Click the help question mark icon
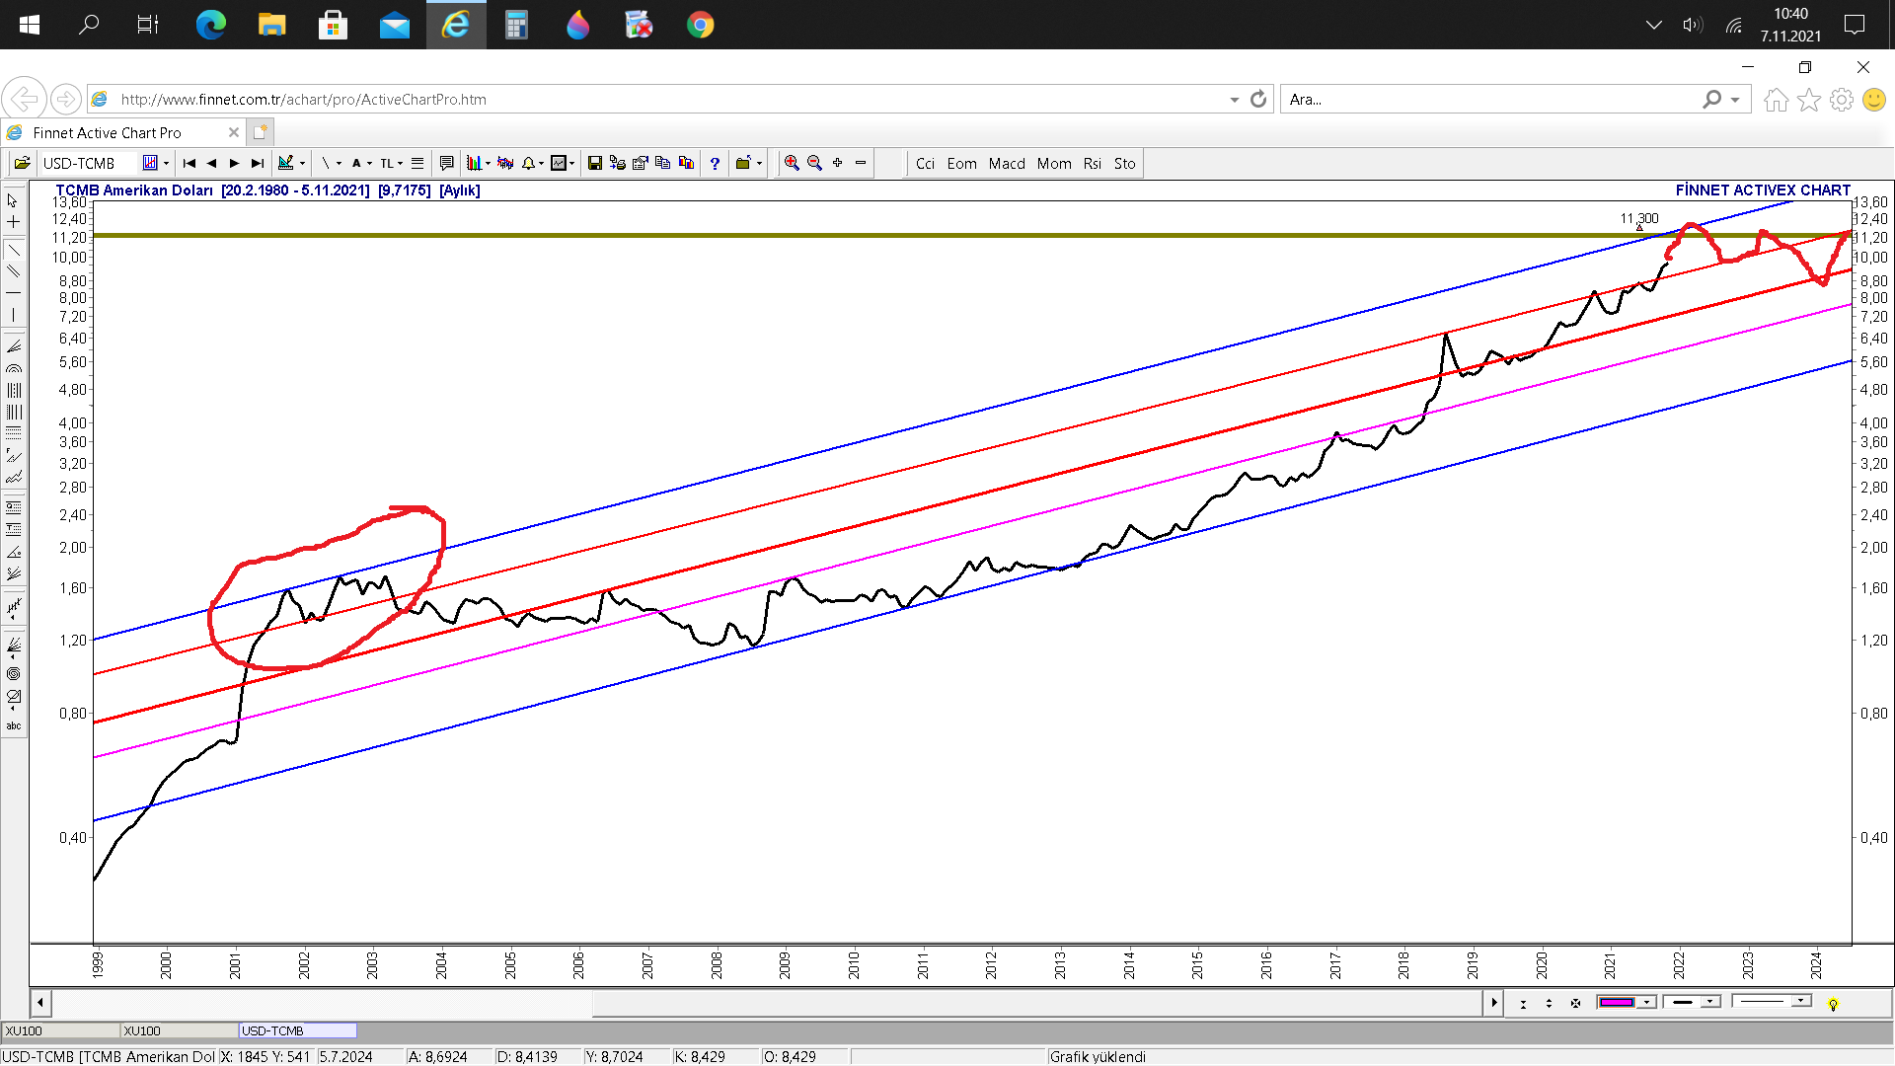This screenshot has height=1066, width=1895. 715,163
